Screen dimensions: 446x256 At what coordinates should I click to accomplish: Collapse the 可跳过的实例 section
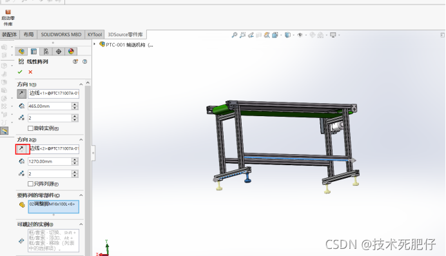coord(81,224)
